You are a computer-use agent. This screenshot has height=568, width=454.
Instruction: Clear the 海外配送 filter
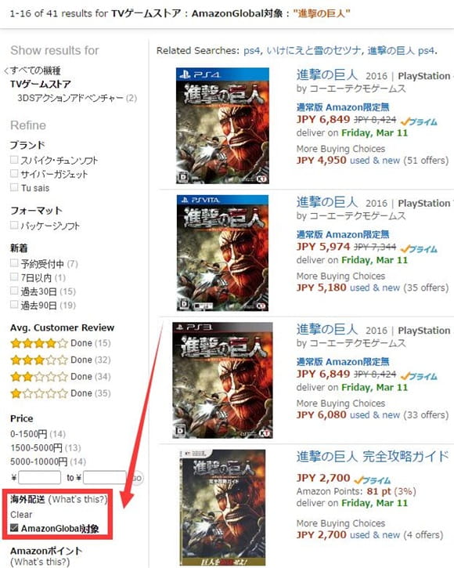21,515
